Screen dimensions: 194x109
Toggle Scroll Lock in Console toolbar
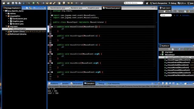pyautogui.click(x=166, y=84)
